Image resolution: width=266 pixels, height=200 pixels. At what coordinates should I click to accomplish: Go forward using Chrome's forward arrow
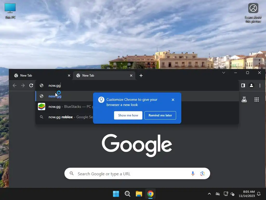tap(23, 85)
